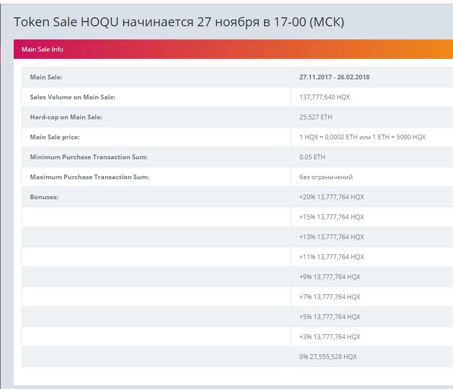Screen dimensions: 453x389
Task: Select the +20% bonus row value
Action: tap(331, 197)
